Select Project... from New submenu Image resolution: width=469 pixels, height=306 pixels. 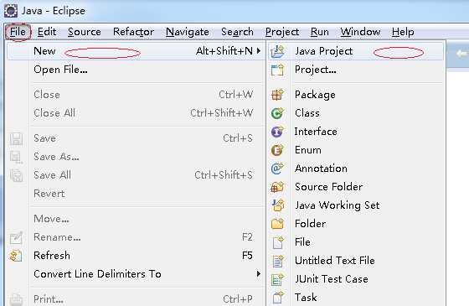tap(315, 70)
